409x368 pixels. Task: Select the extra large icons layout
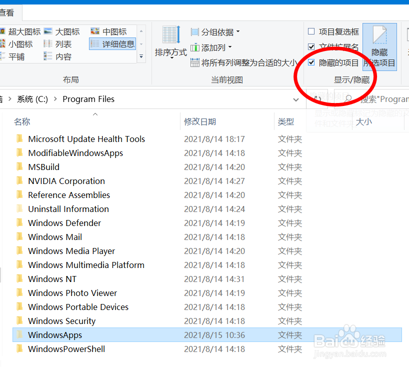(x=20, y=32)
